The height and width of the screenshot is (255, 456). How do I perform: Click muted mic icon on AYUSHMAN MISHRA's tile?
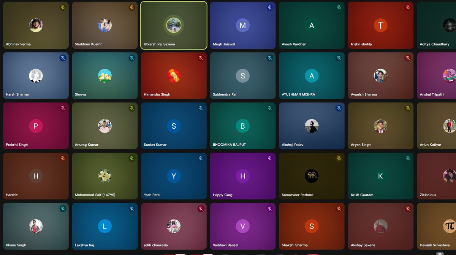point(339,58)
